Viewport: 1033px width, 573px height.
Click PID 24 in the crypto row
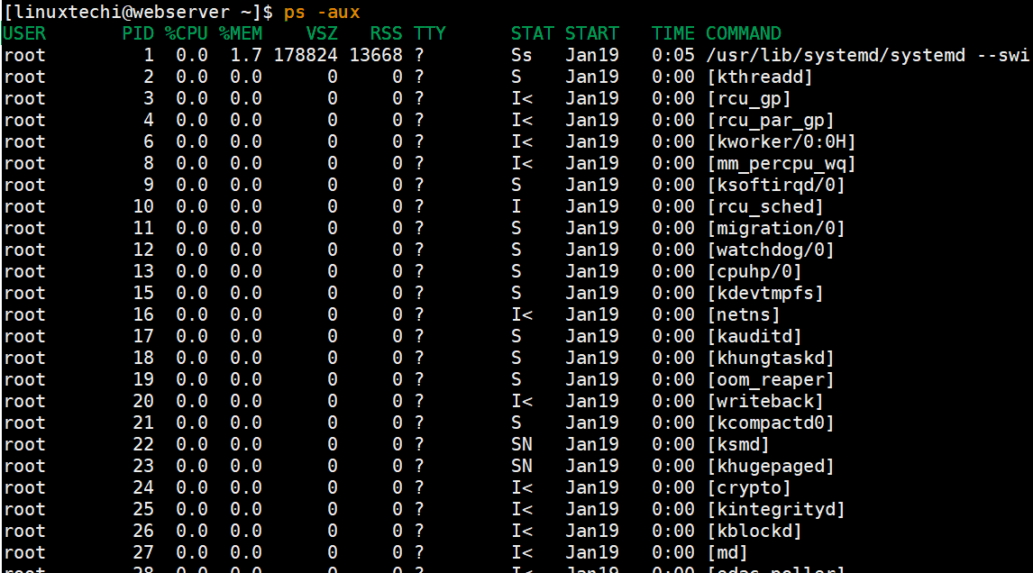coord(143,488)
